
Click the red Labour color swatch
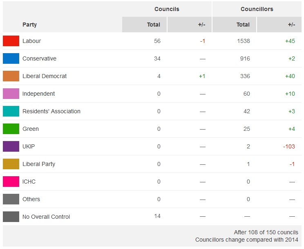11,41
